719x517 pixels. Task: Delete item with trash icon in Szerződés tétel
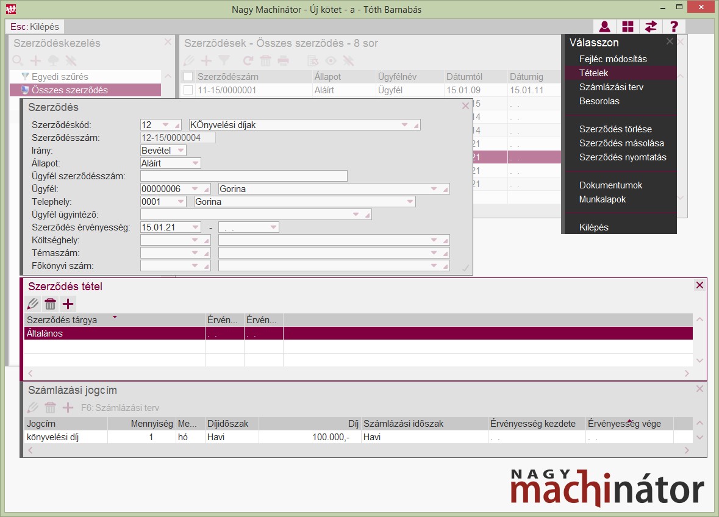click(x=51, y=304)
